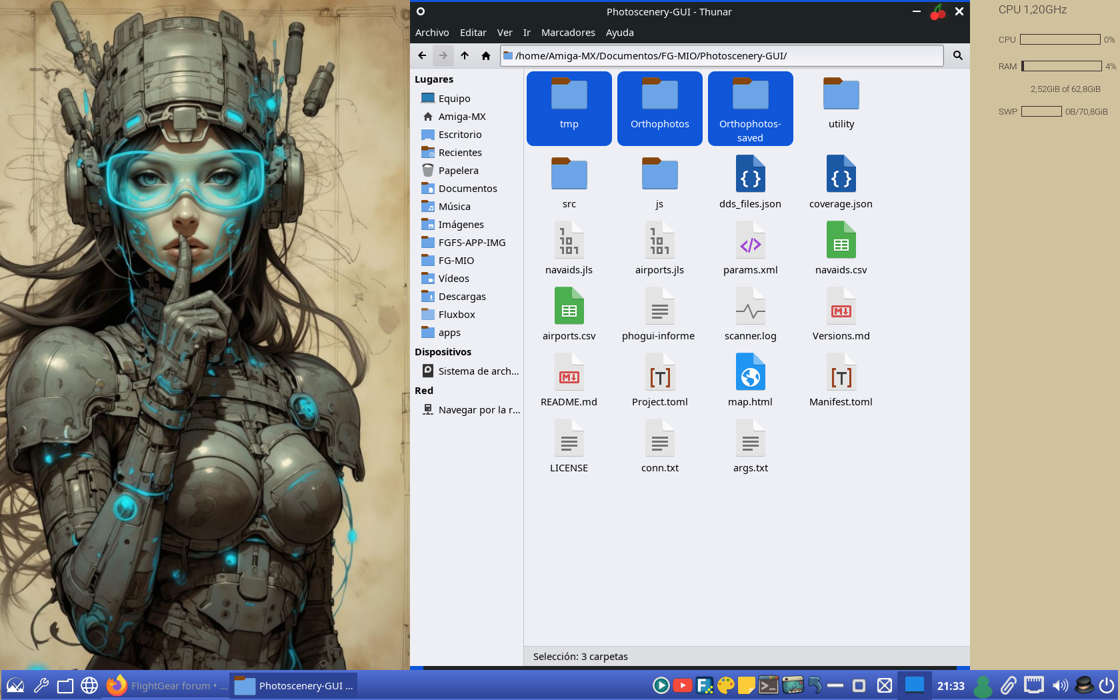Open Papelera trash in sidebar

(467, 171)
